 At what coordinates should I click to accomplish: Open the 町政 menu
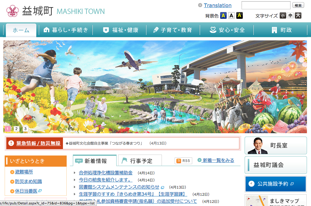pyautogui.click(x=280, y=30)
